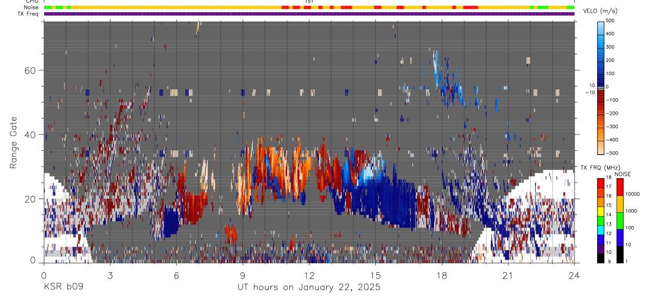
Task: Click the '21' hour tick label on time axis
Action: pos(508,276)
